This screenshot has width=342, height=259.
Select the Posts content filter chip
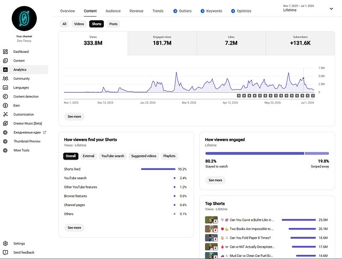point(114,24)
